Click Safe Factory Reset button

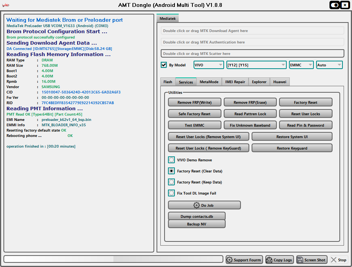coord(194,114)
